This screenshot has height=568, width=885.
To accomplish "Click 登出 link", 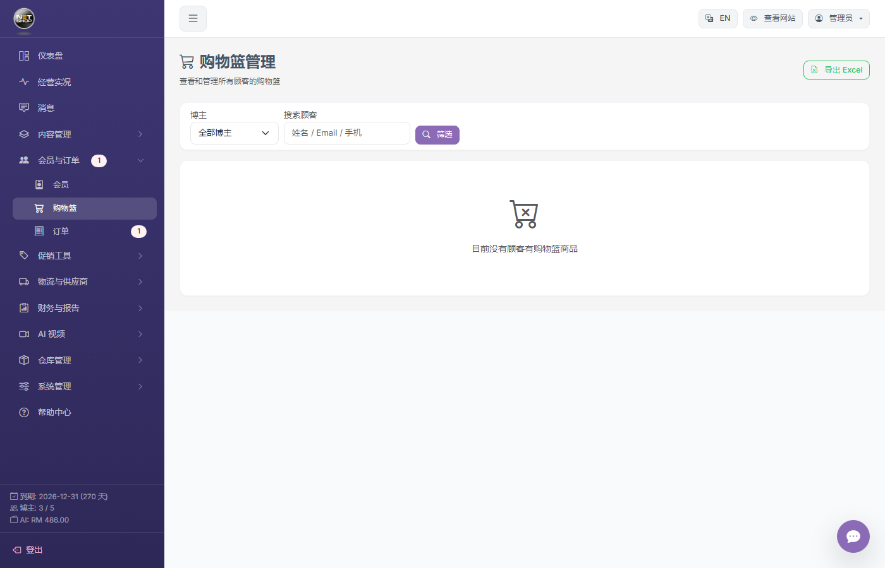I will tap(28, 550).
